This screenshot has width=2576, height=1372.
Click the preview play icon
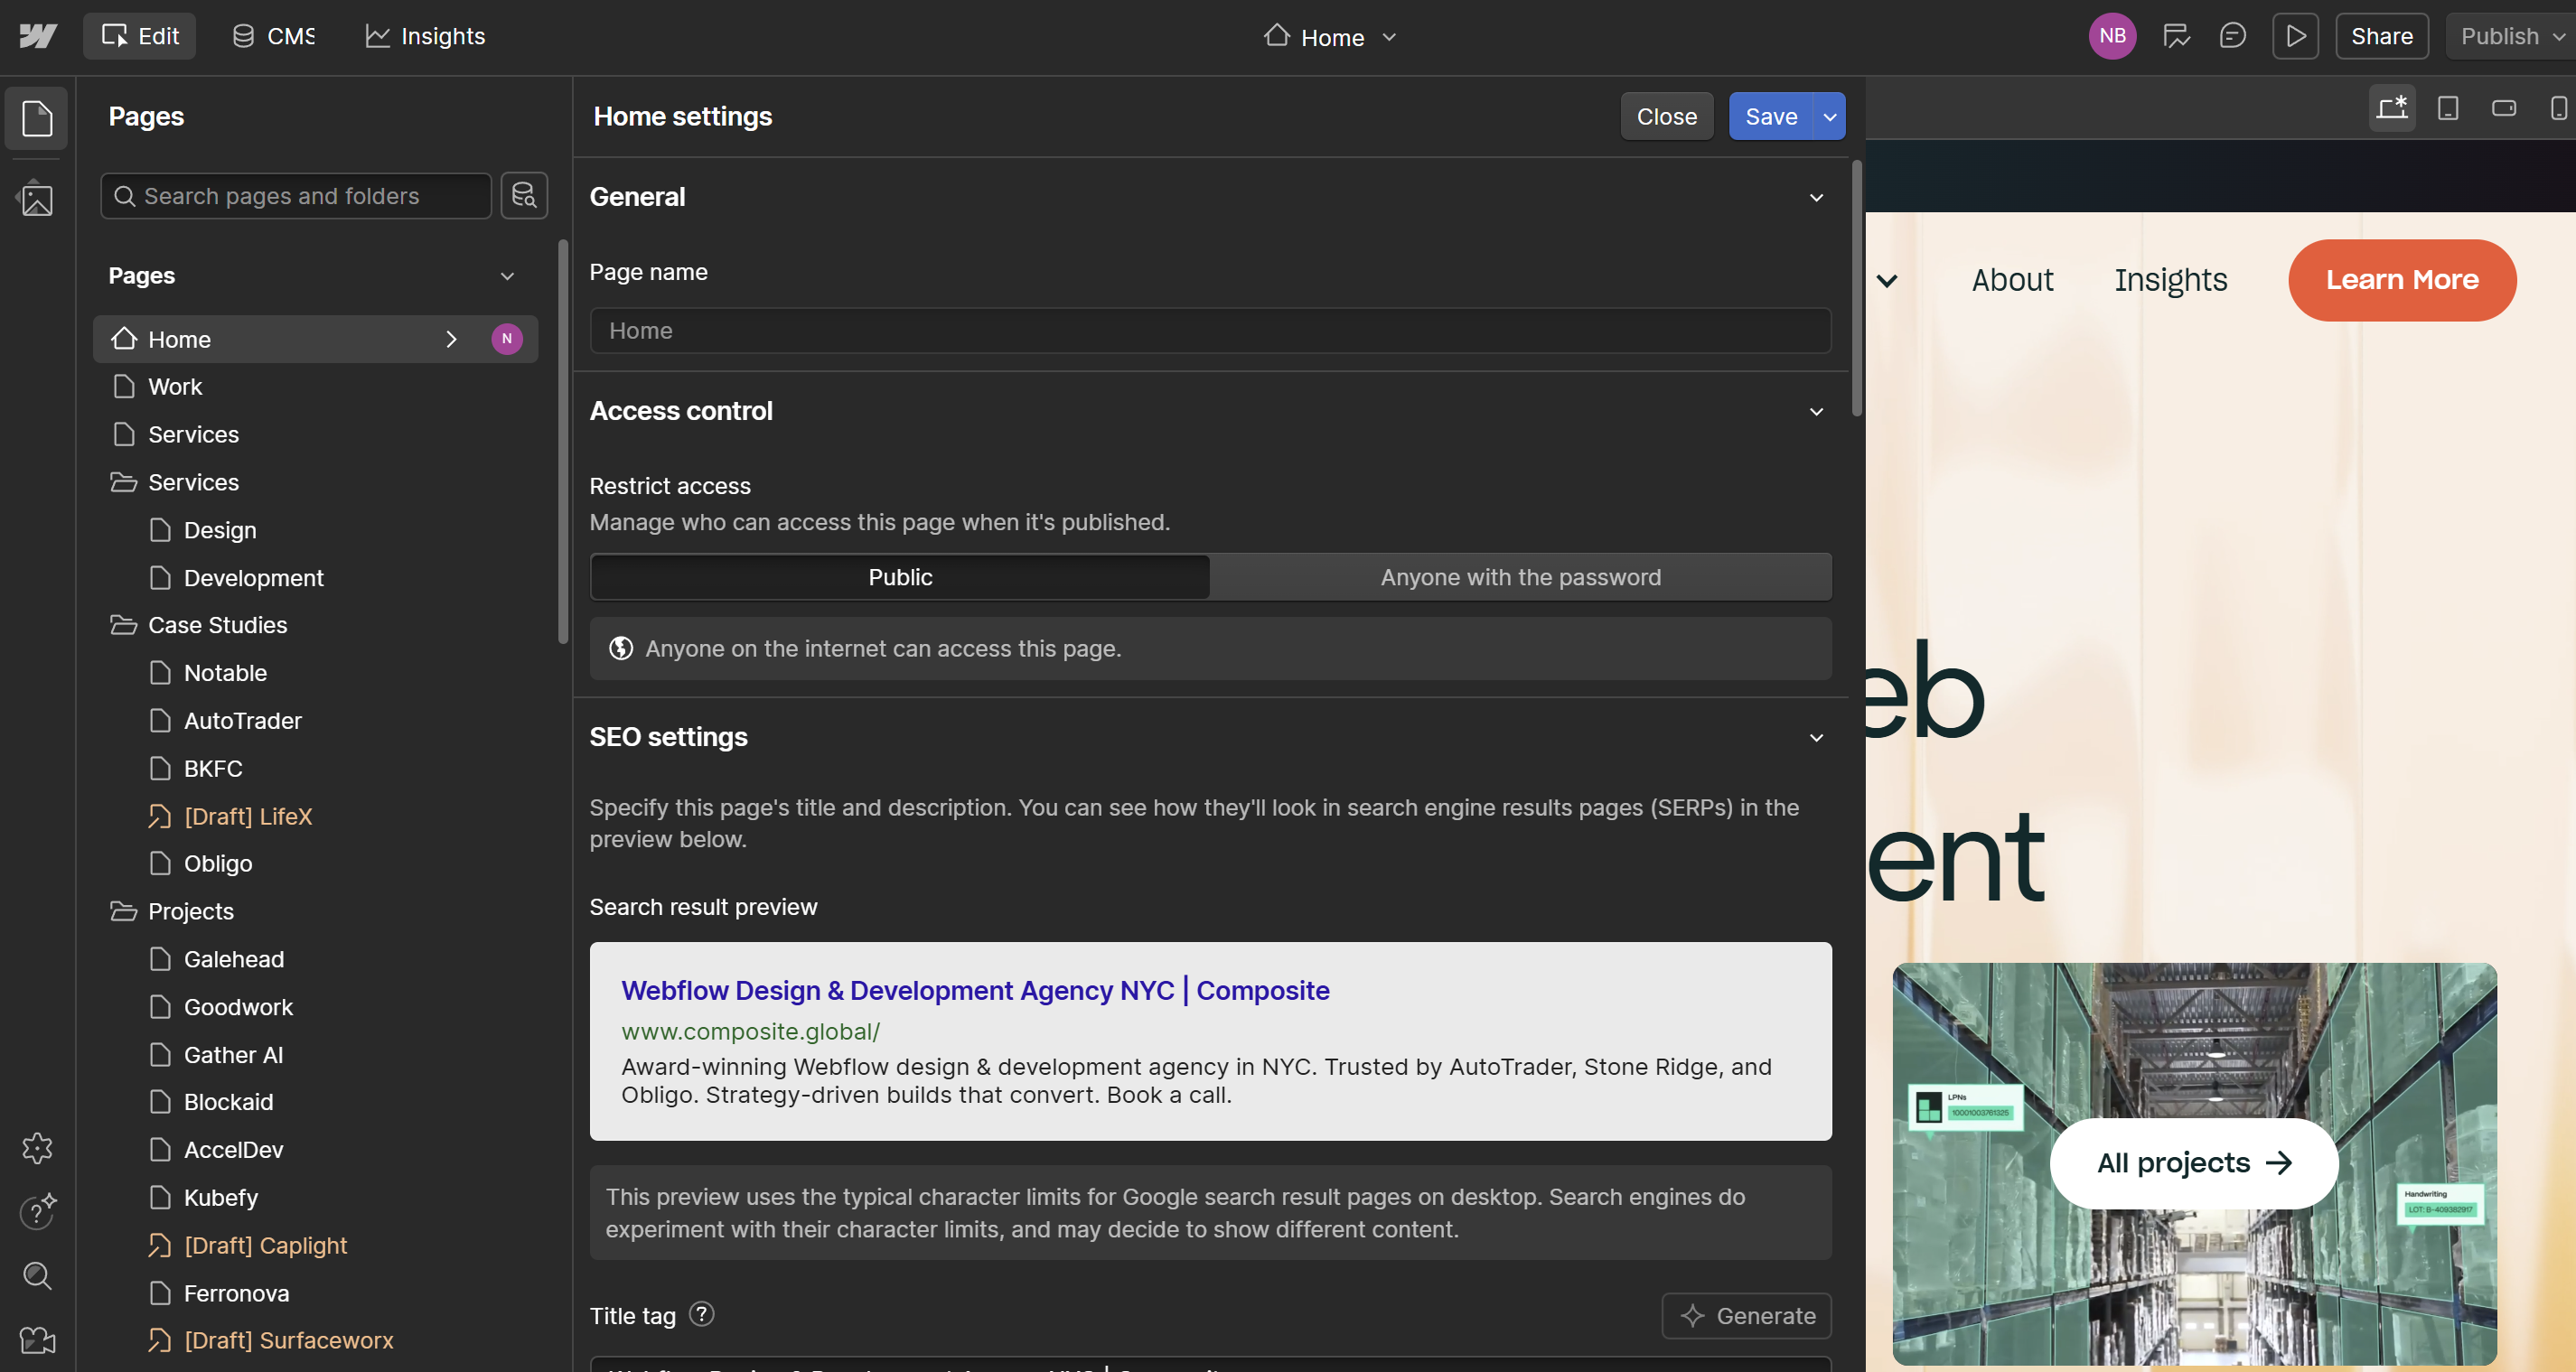(x=2295, y=35)
